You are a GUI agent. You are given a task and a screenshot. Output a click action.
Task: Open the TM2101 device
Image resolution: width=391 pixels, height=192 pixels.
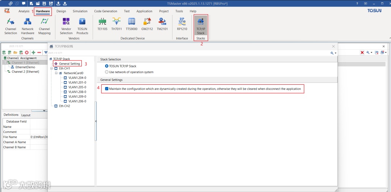(x=162, y=24)
